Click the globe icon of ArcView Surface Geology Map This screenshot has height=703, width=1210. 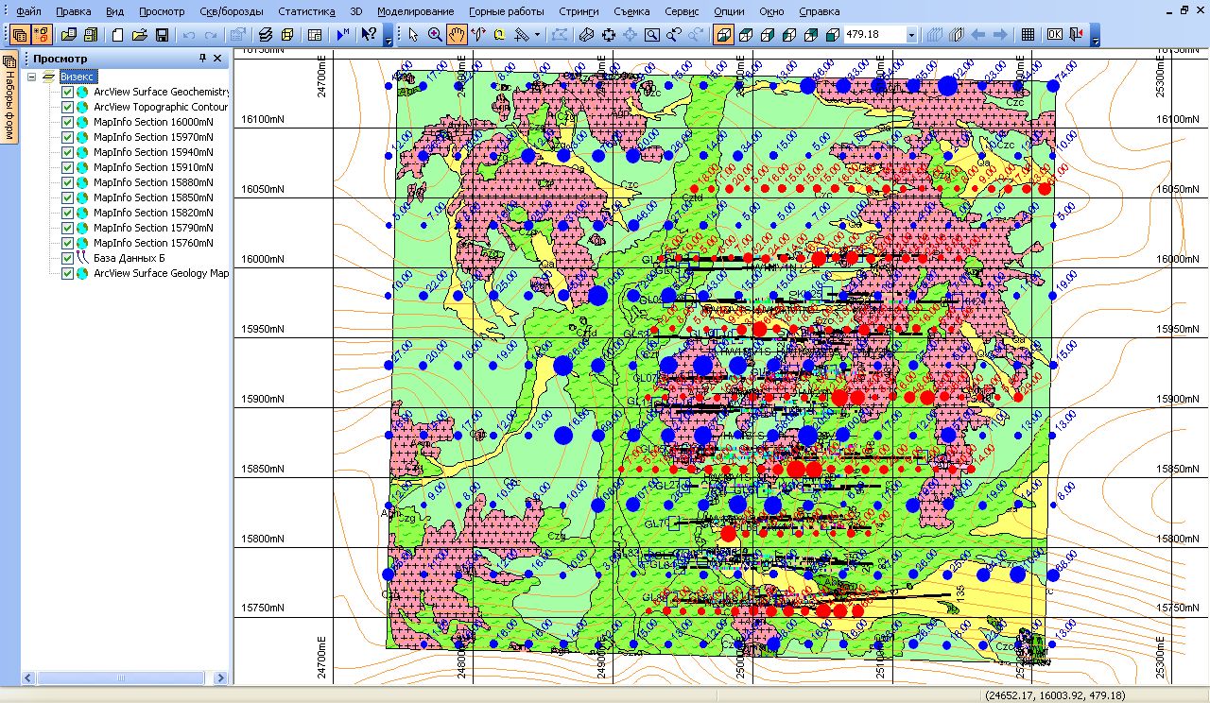point(82,274)
